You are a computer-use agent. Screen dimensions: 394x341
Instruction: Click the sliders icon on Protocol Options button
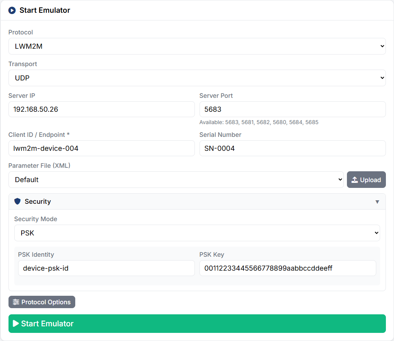(16, 302)
